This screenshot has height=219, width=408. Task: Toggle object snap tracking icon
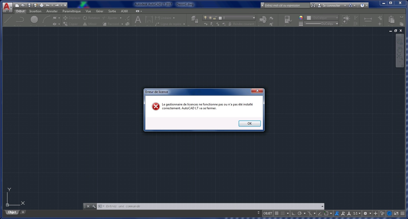320,213
